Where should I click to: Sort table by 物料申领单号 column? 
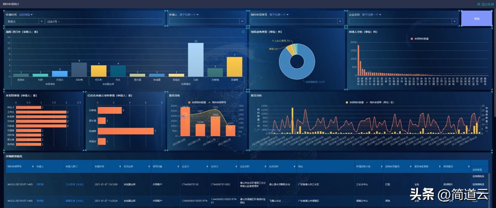(33, 166)
